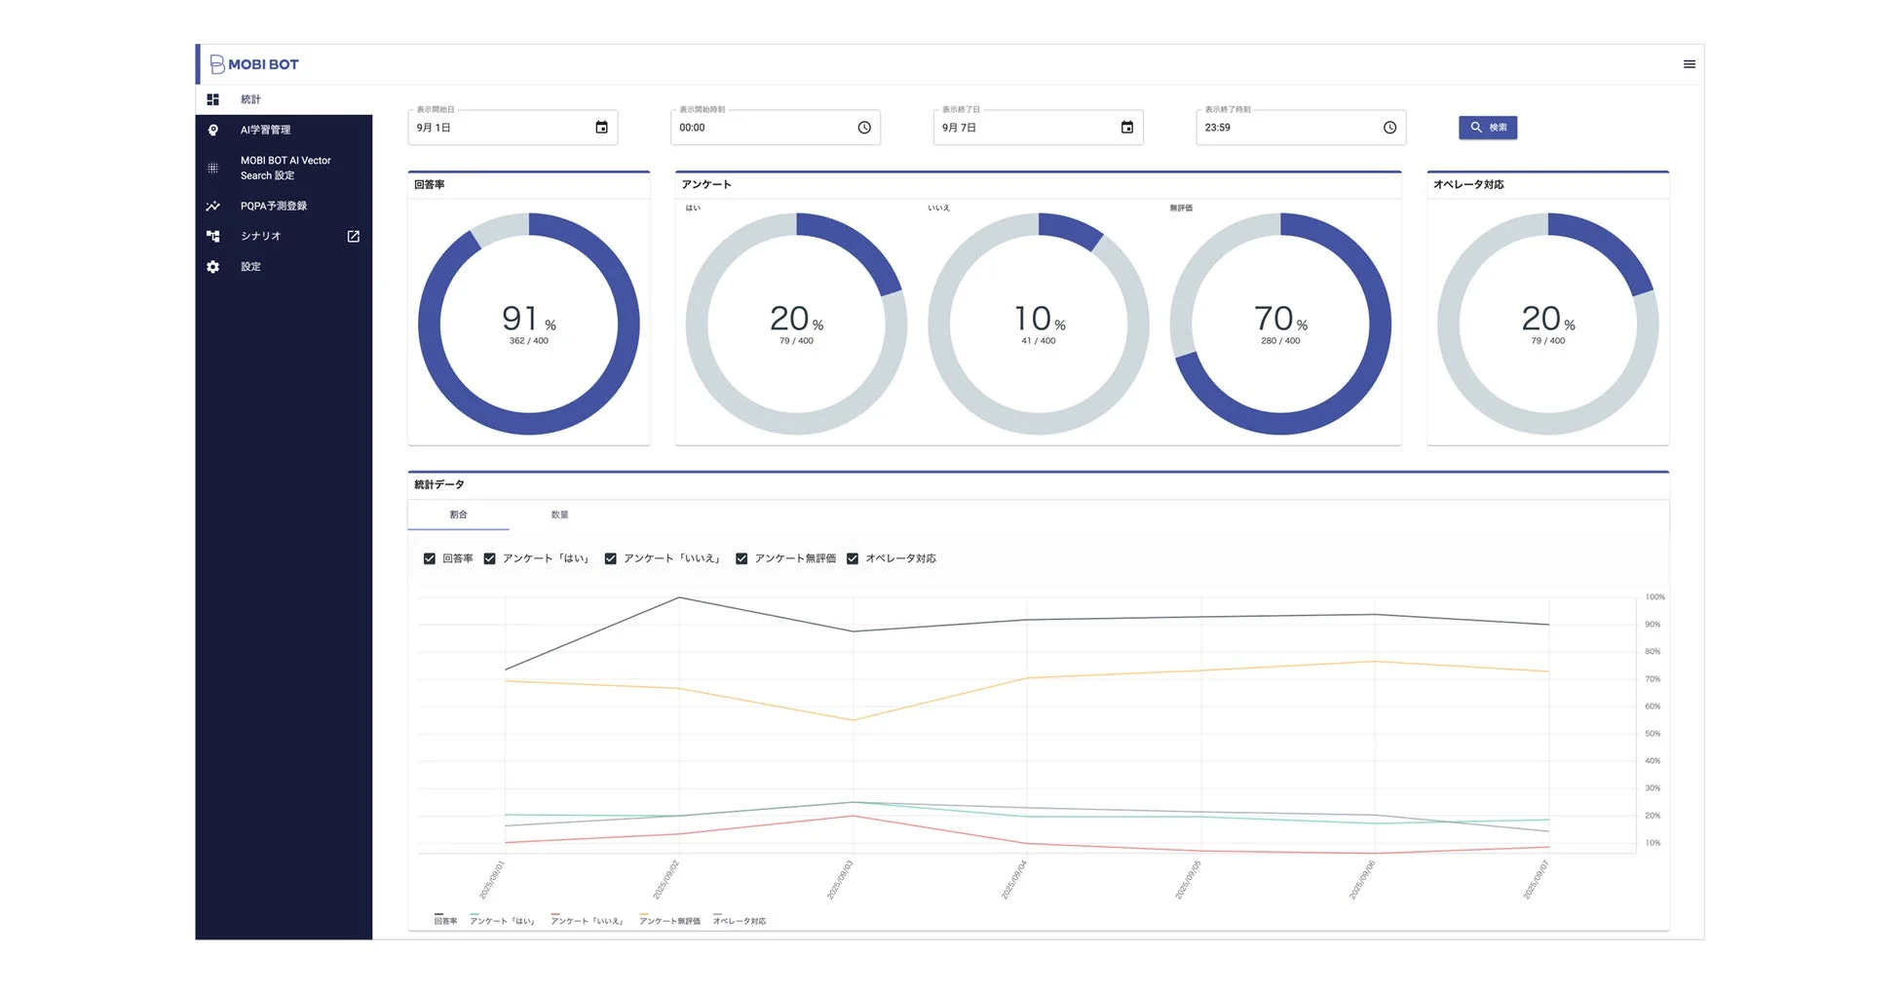Viewport: 1900px width, 995px height.
Task: Toggle the アンケート「はい」 checkbox
Action: click(x=489, y=558)
